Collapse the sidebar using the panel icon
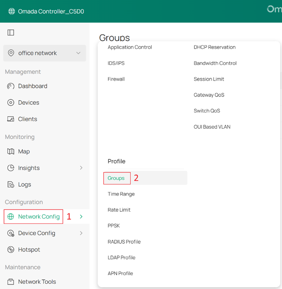Image resolution: width=282 pixels, height=289 pixels. pyautogui.click(x=11, y=33)
